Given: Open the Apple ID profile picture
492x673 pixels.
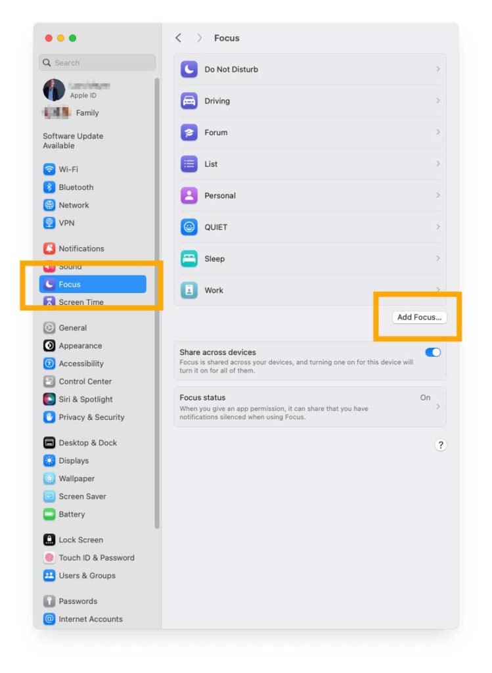Looking at the screenshot, I should coord(54,89).
